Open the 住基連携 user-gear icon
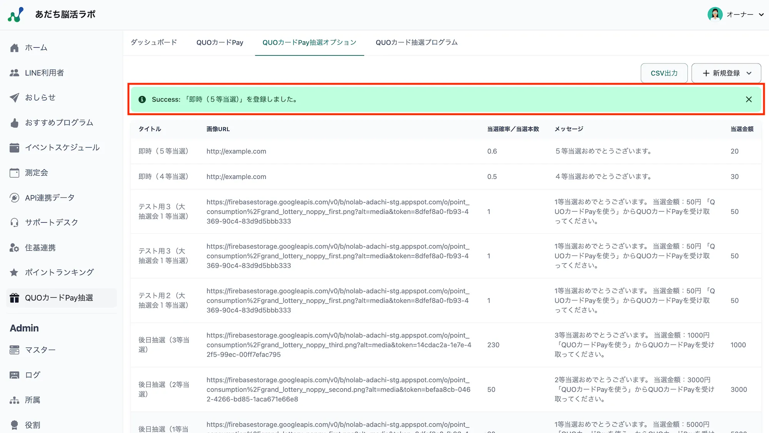The height and width of the screenshot is (433, 769). click(14, 248)
